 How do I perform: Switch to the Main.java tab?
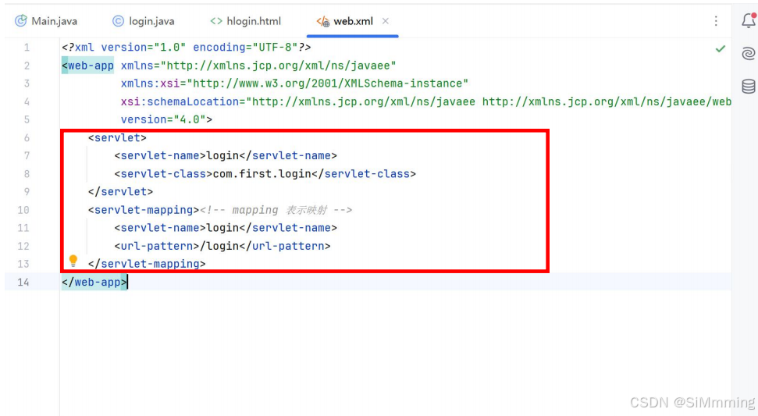click(46, 21)
